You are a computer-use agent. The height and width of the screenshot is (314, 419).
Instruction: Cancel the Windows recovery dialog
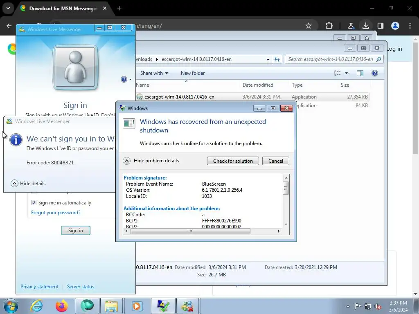click(275, 161)
